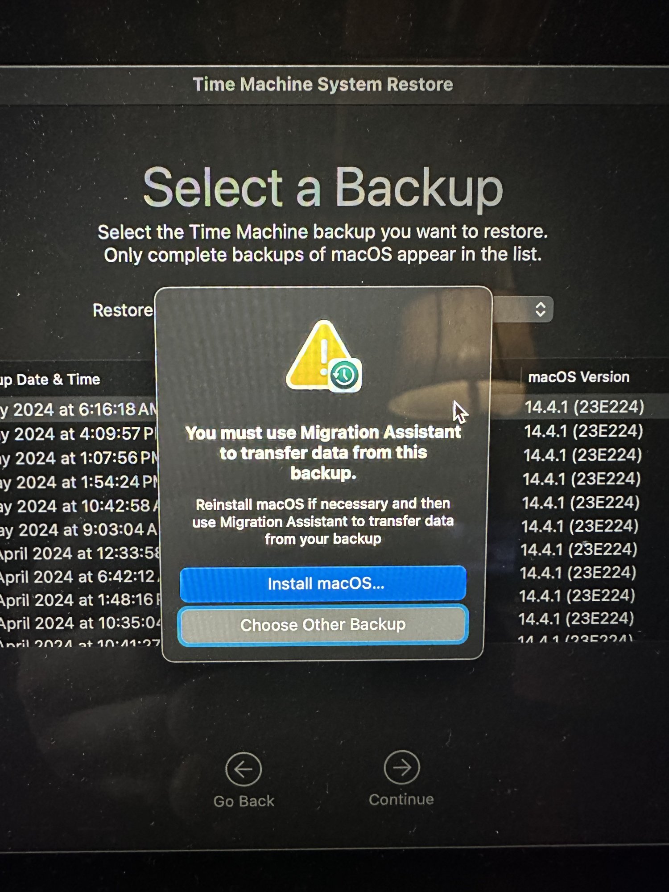Sort by Backup Date & Time column header
Screen dimensions: 669x892
50,380
